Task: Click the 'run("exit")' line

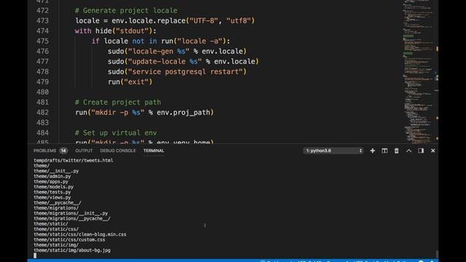Action: click(x=130, y=82)
